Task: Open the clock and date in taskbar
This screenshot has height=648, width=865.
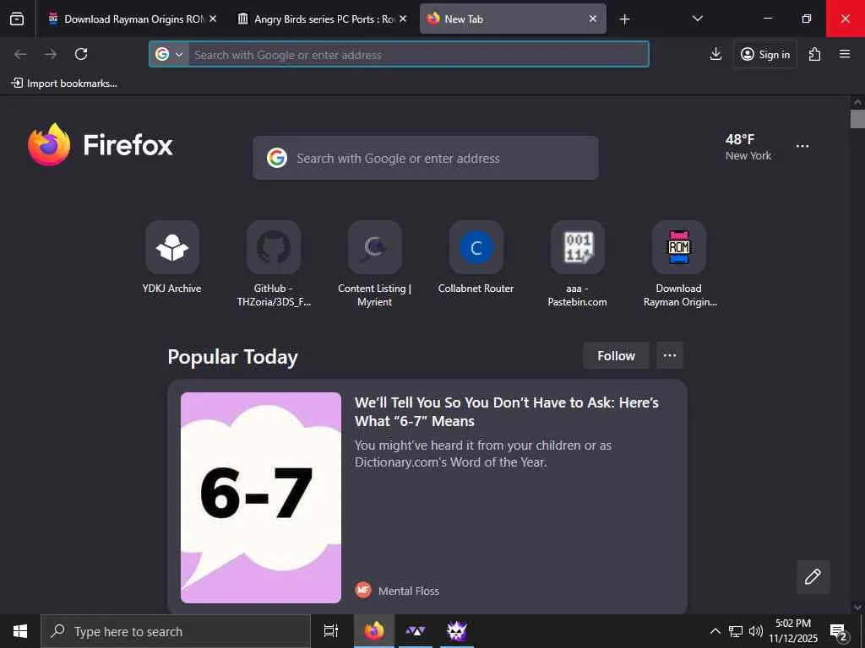Action: point(793,631)
